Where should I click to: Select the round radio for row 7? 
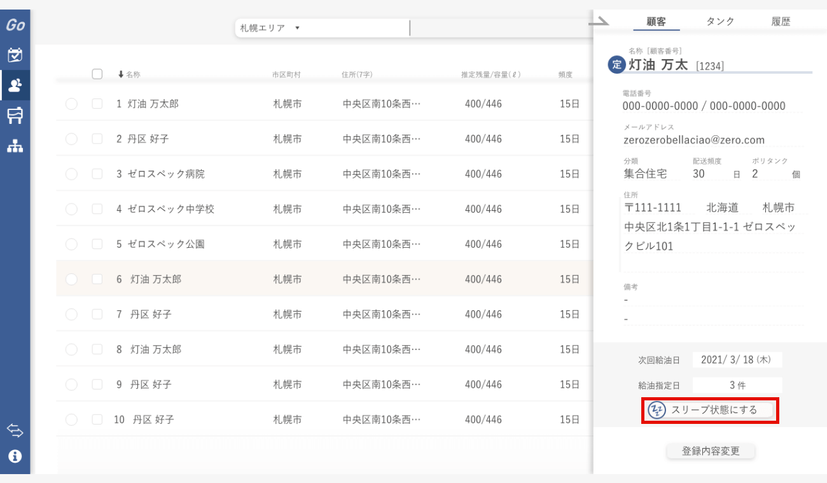pyautogui.click(x=71, y=314)
